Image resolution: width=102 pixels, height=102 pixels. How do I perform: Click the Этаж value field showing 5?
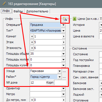pyautogui.click(x=48, y=42)
